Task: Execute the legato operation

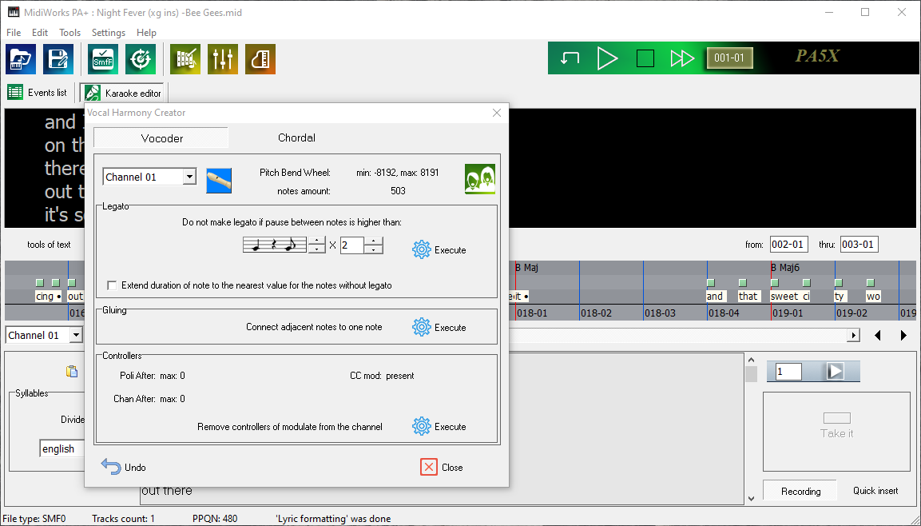Action: click(x=439, y=249)
